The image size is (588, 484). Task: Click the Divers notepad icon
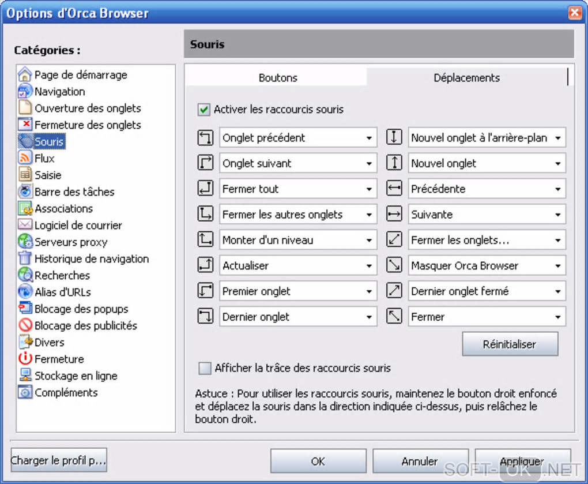point(25,342)
